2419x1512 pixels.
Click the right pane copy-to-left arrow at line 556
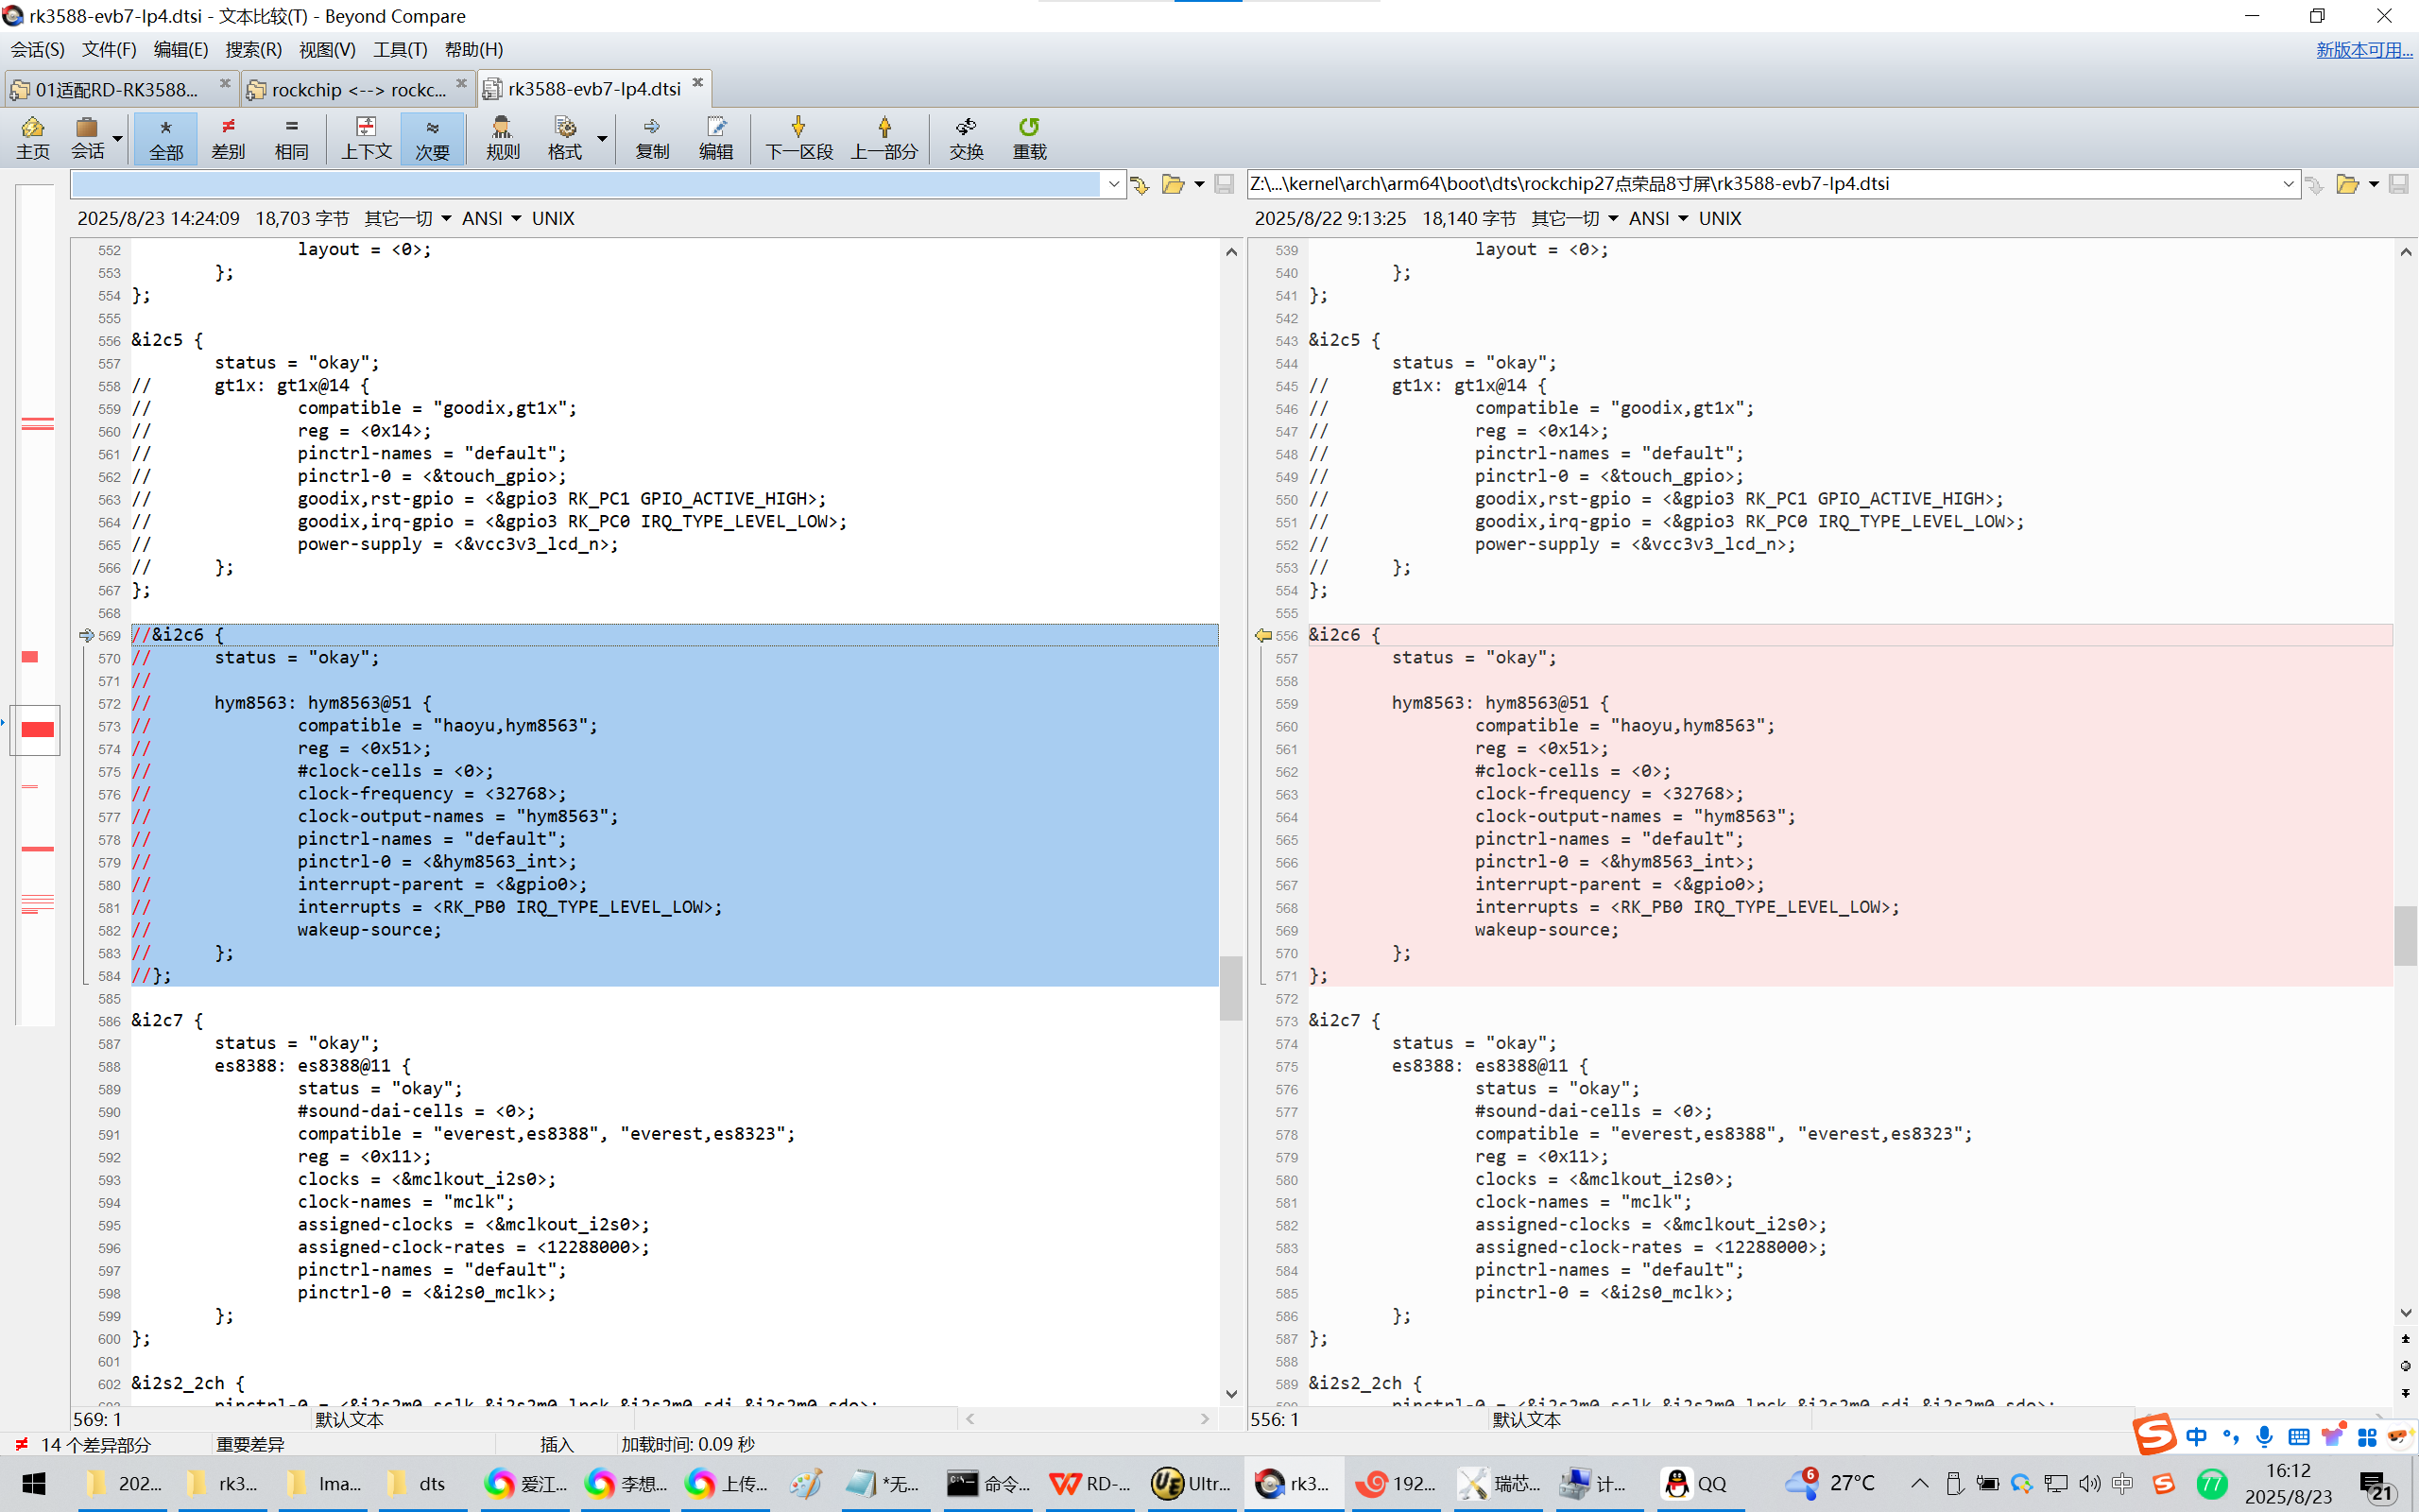coord(1263,635)
